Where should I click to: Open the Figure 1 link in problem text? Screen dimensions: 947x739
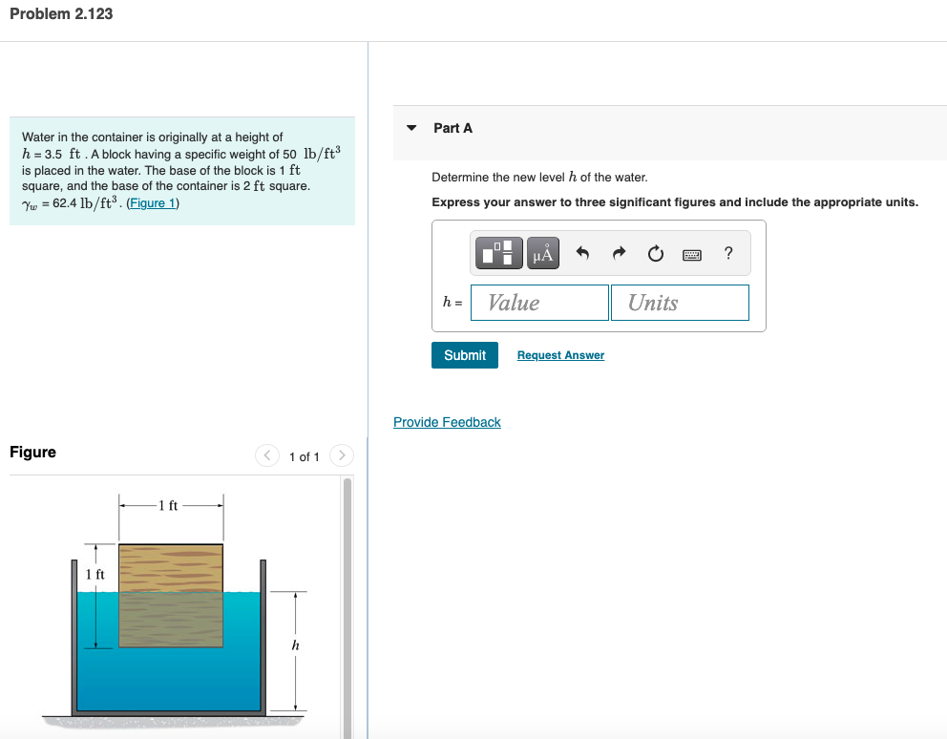coord(152,201)
